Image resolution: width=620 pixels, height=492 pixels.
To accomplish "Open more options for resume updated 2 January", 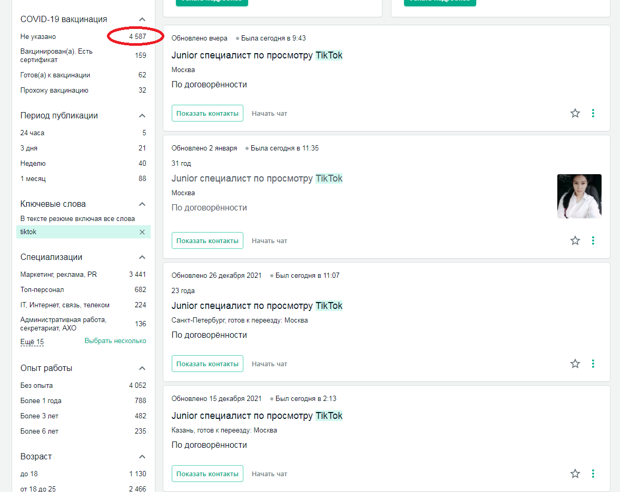I will [593, 240].
